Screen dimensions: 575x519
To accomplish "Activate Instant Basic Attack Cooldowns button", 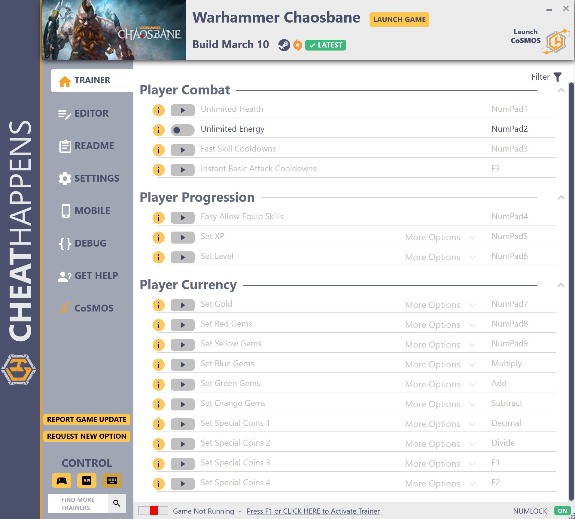I will tap(183, 170).
